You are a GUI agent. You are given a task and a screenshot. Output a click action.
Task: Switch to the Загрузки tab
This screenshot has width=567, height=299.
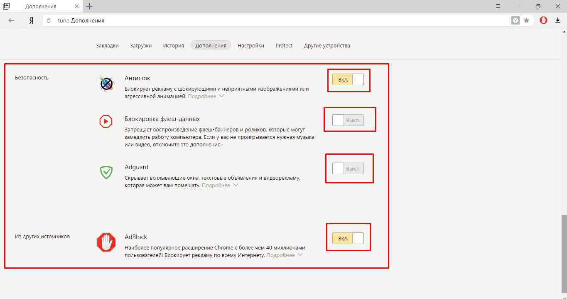[141, 45]
